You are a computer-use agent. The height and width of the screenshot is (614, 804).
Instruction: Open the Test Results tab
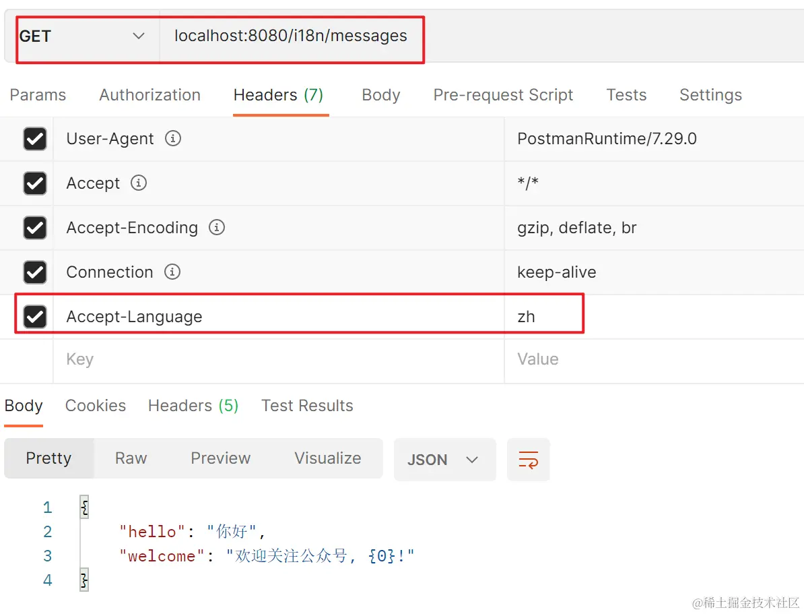pos(307,406)
